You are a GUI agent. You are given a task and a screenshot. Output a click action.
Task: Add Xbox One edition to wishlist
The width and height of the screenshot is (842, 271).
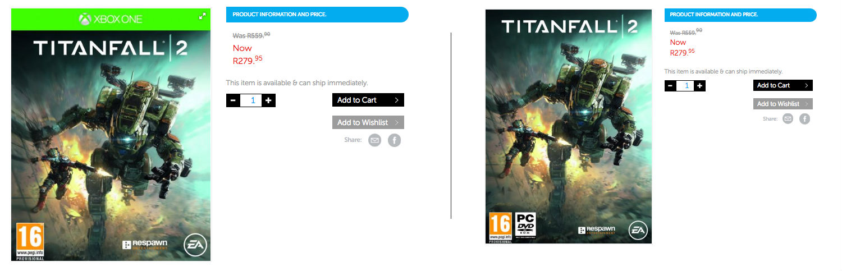pos(368,122)
